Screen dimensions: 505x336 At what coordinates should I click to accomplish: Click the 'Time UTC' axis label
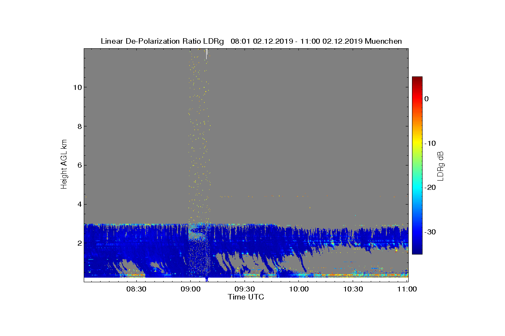[246, 297]
